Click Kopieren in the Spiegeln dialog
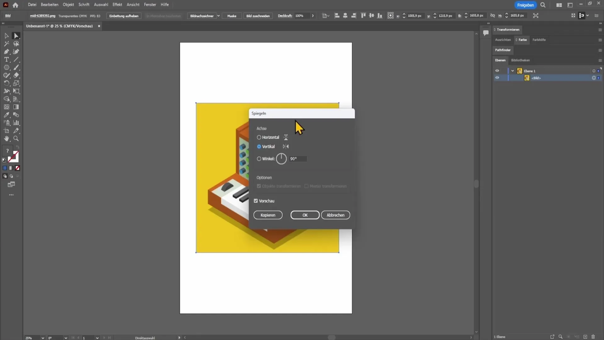The width and height of the screenshot is (604, 340). [x=268, y=215]
